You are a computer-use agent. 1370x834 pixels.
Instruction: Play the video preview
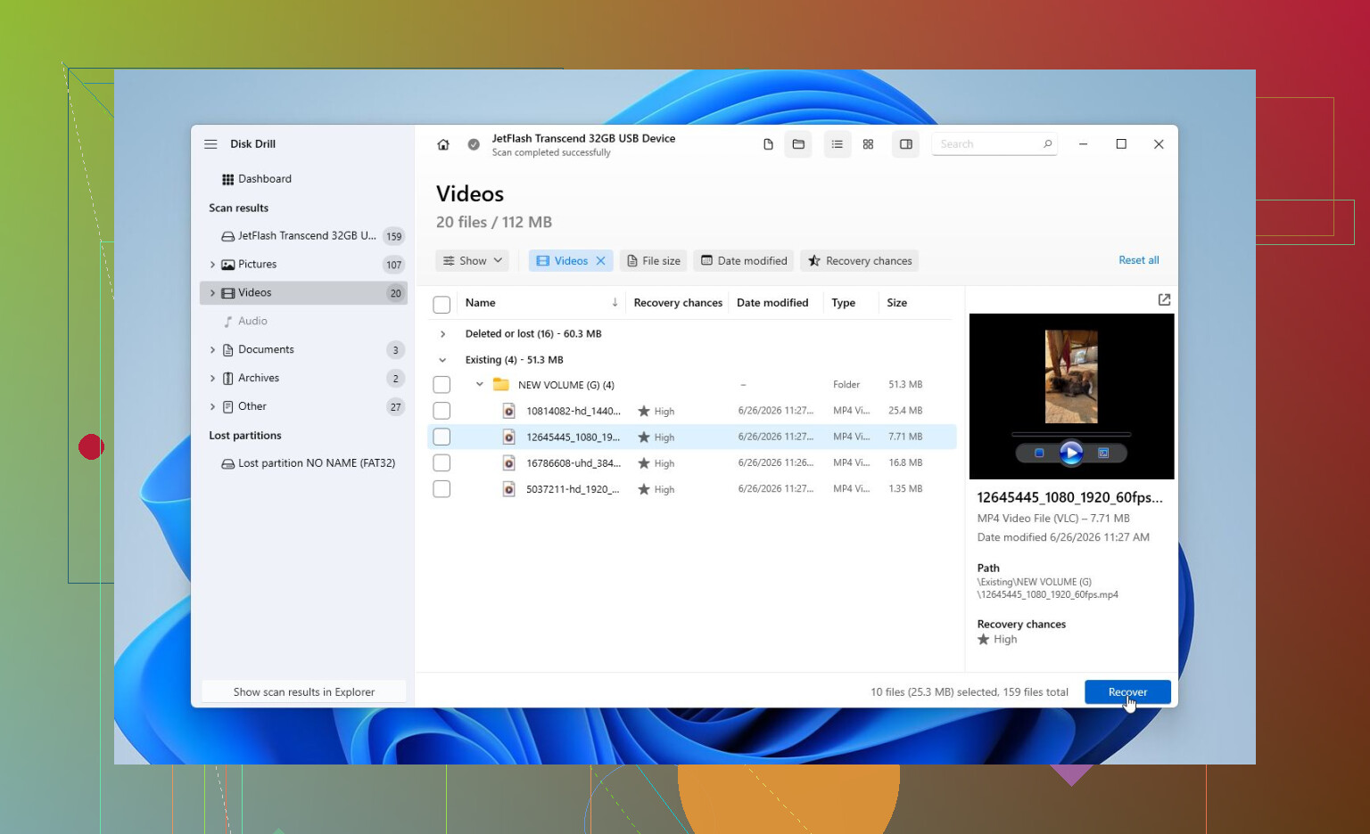pos(1071,453)
